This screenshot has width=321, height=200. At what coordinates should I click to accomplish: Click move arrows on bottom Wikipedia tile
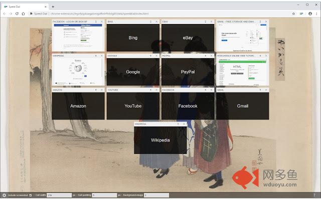coord(178,124)
